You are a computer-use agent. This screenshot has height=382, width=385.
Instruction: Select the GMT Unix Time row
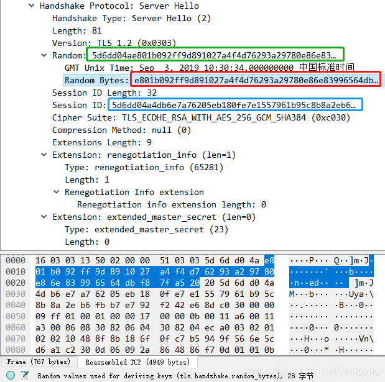[x=210, y=68]
